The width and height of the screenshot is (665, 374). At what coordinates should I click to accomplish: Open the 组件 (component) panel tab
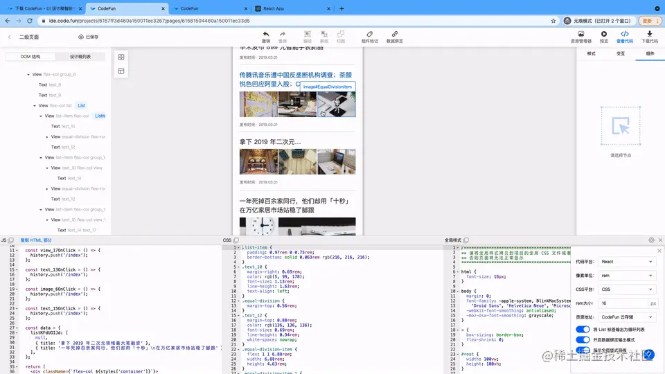[650, 54]
